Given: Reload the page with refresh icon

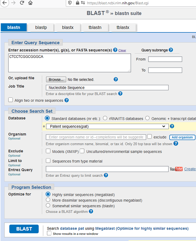Looking at the screenshot, I should coord(22,3).
